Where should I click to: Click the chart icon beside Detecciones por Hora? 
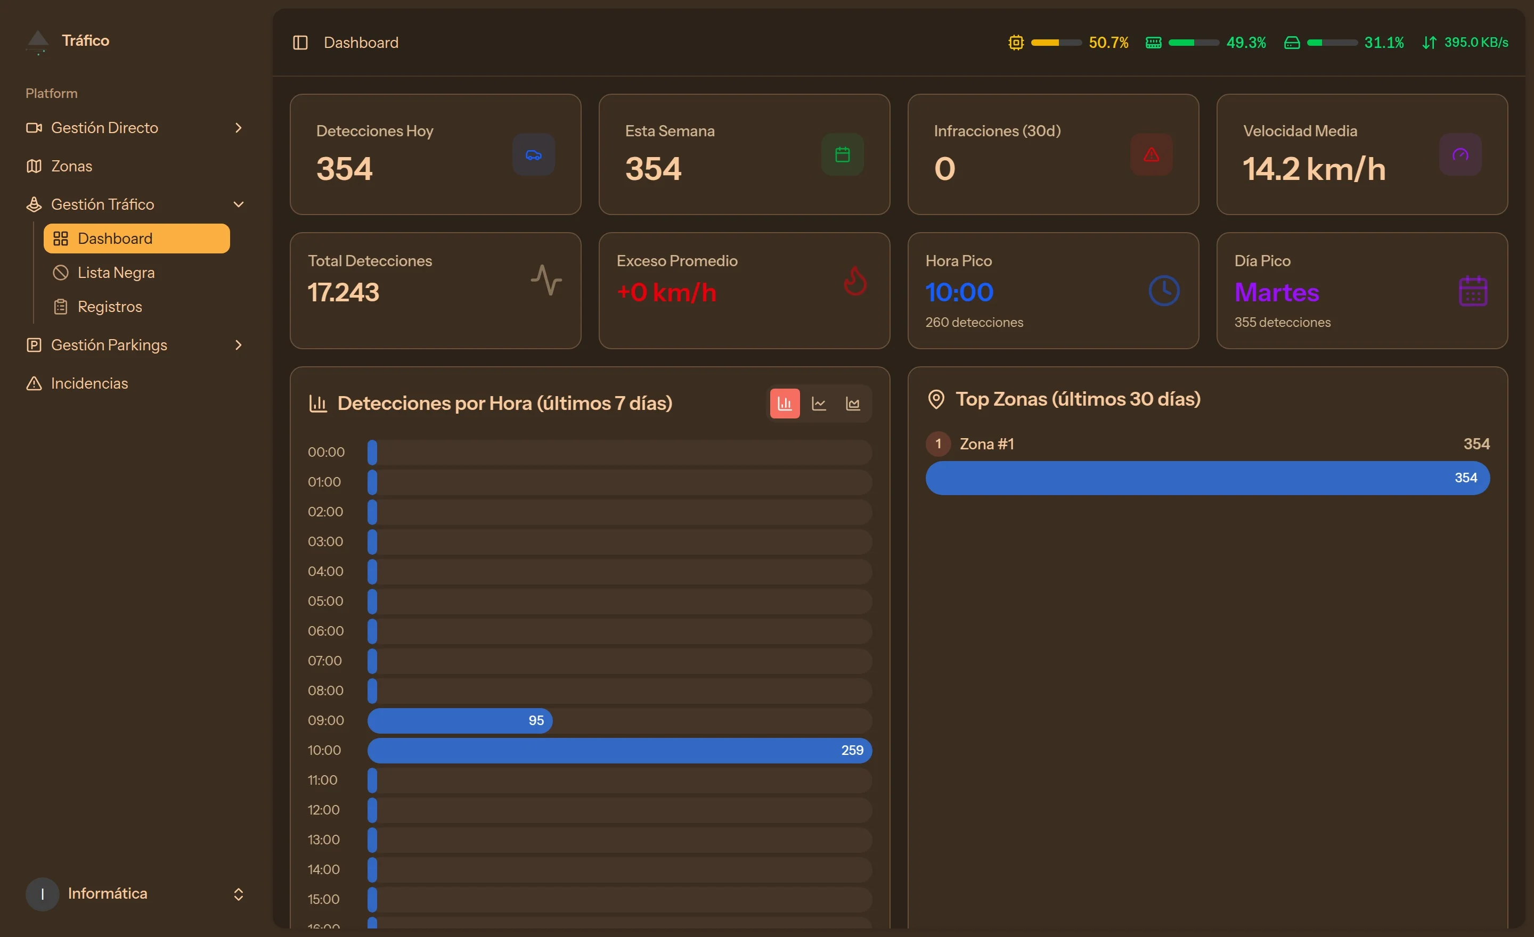point(317,404)
